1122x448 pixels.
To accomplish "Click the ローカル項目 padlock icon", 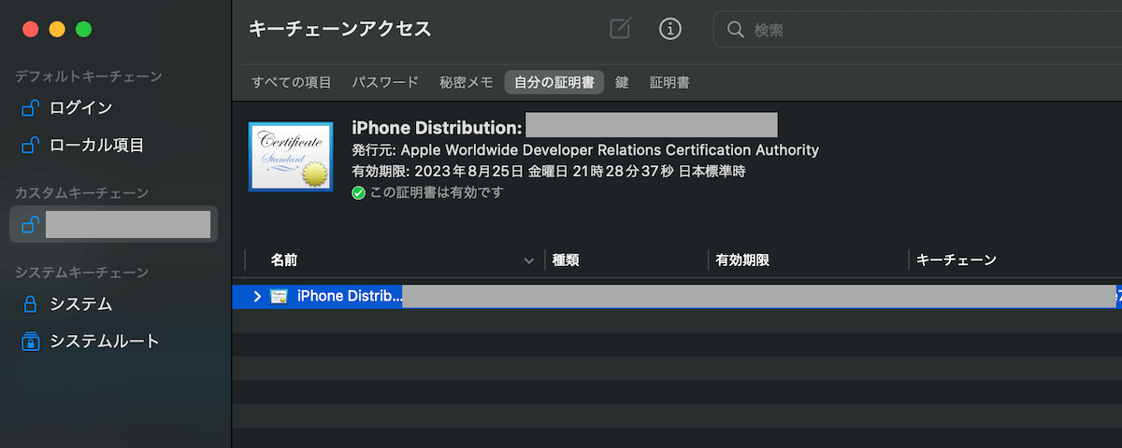I will [x=30, y=146].
